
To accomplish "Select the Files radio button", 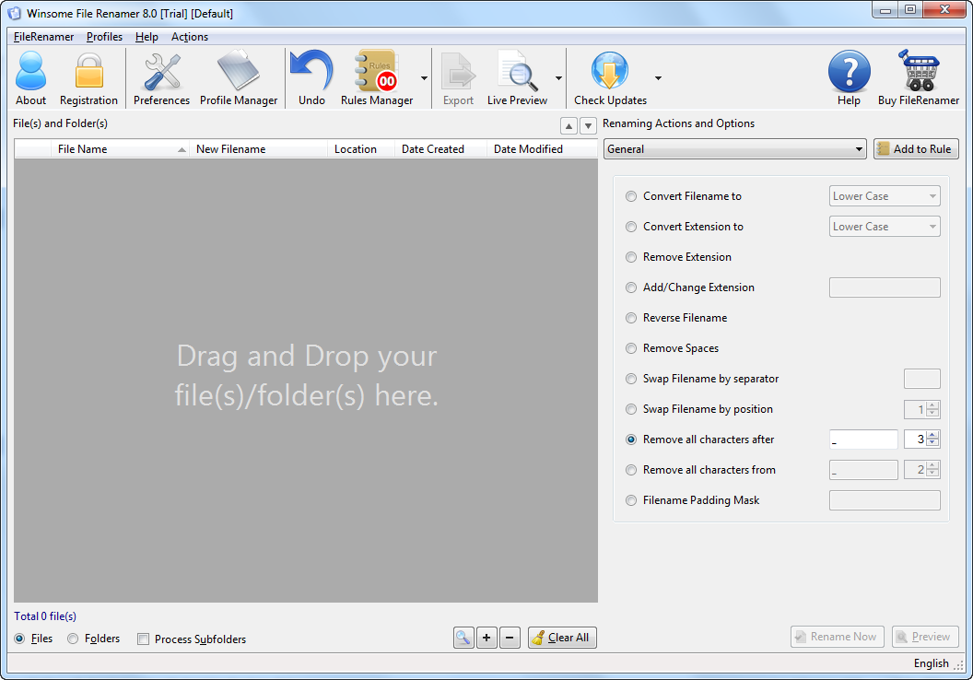I will coord(20,639).
